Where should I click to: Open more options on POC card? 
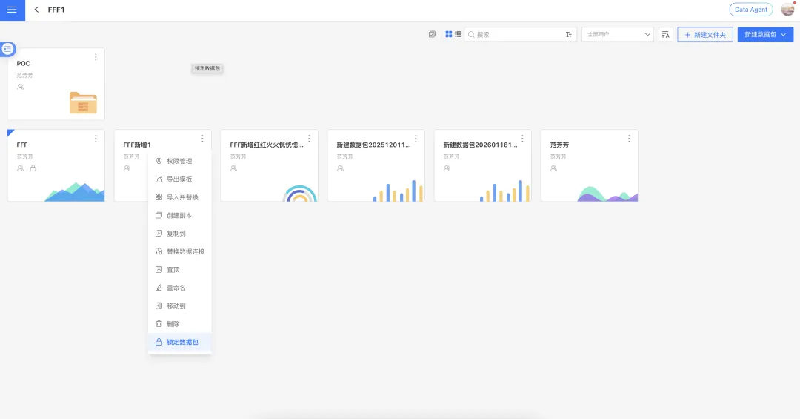coord(96,57)
